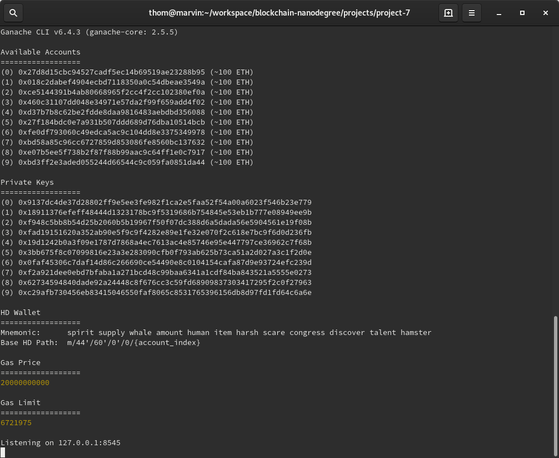Click the mnemonic phrase starting with spirit supply

pyautogui.click(x=249, y=333)
